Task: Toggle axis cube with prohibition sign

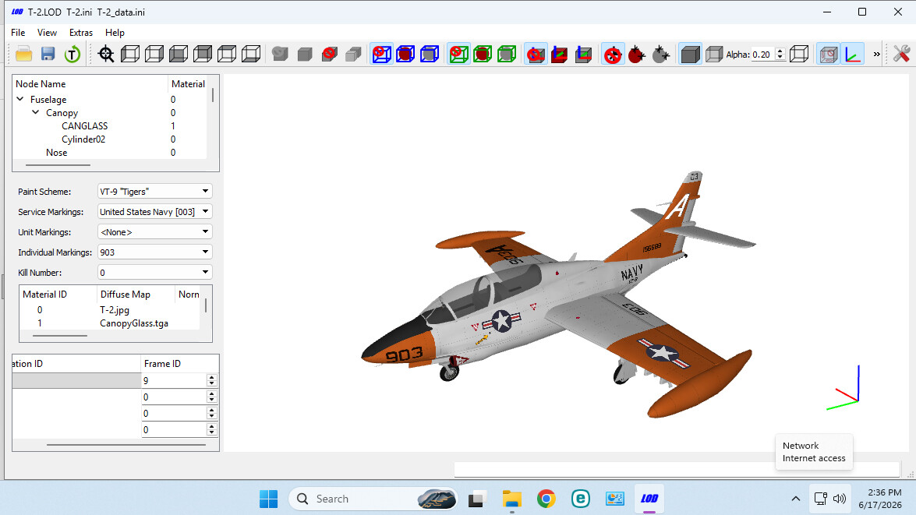Action: coord(536,55)
